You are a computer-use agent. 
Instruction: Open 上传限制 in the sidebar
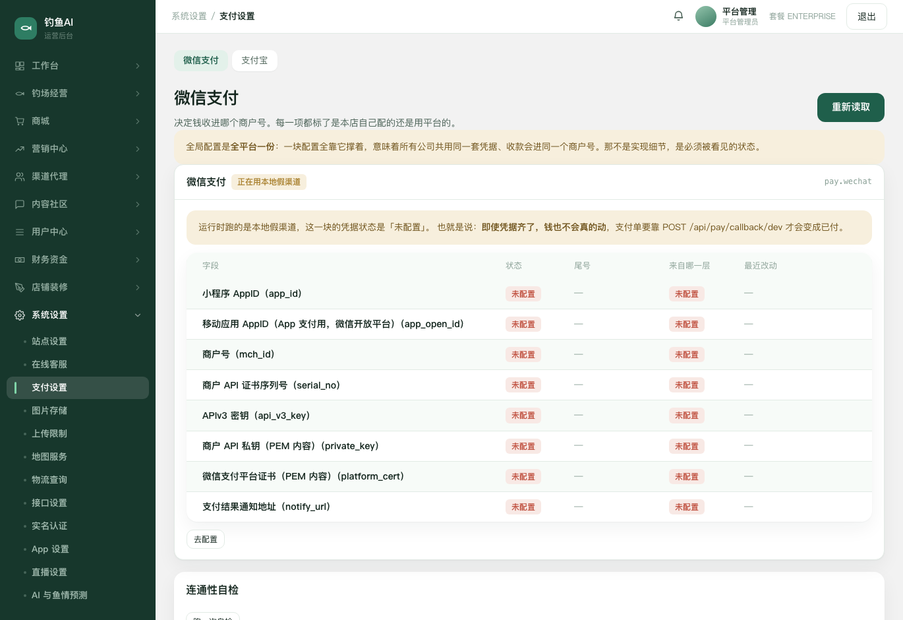click(x=78, y=434)
